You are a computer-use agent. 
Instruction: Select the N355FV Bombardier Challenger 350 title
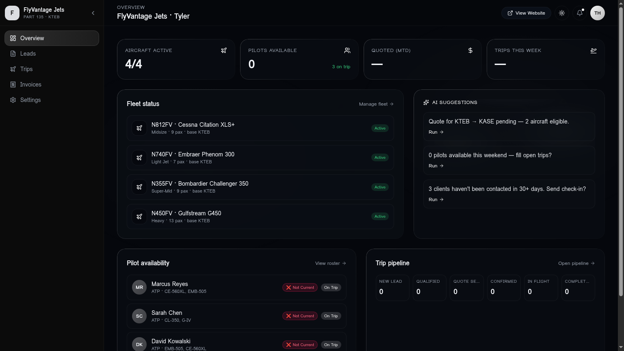point(200,184)
